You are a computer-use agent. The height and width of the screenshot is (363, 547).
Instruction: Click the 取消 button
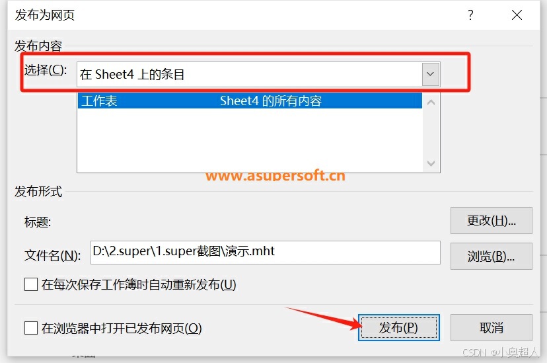click(492, 327)
